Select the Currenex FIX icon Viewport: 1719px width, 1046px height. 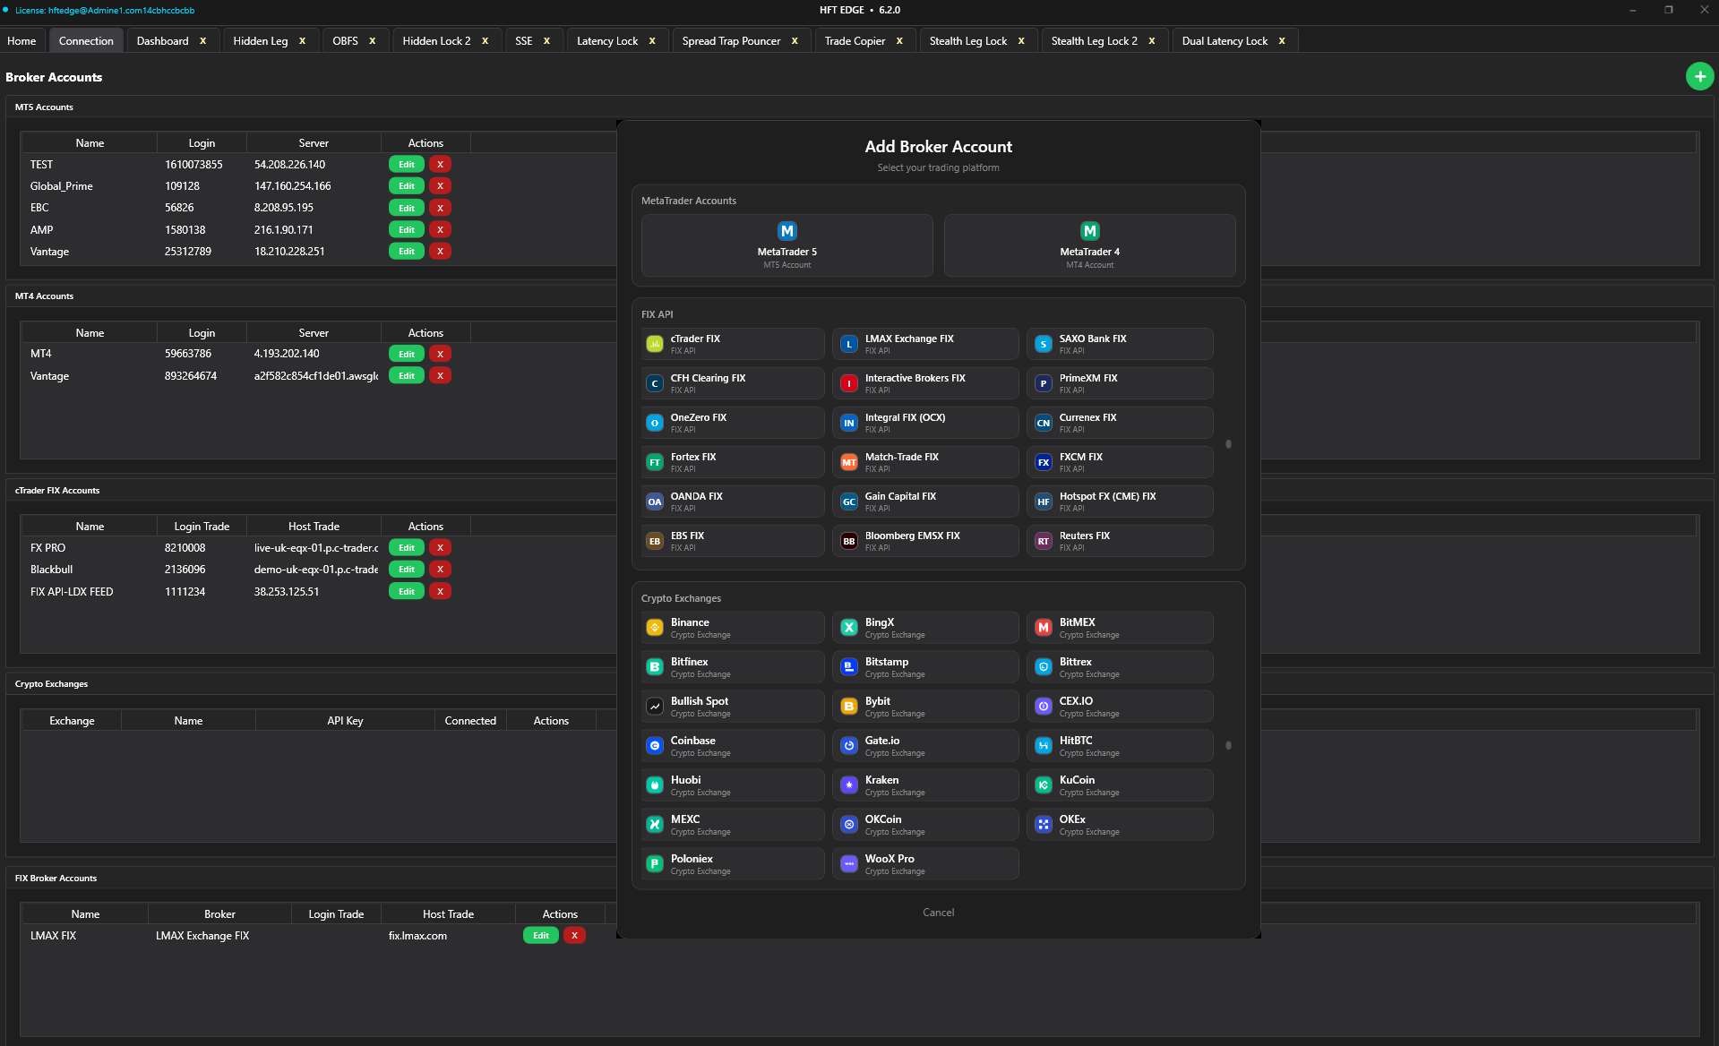point(1044,423)
